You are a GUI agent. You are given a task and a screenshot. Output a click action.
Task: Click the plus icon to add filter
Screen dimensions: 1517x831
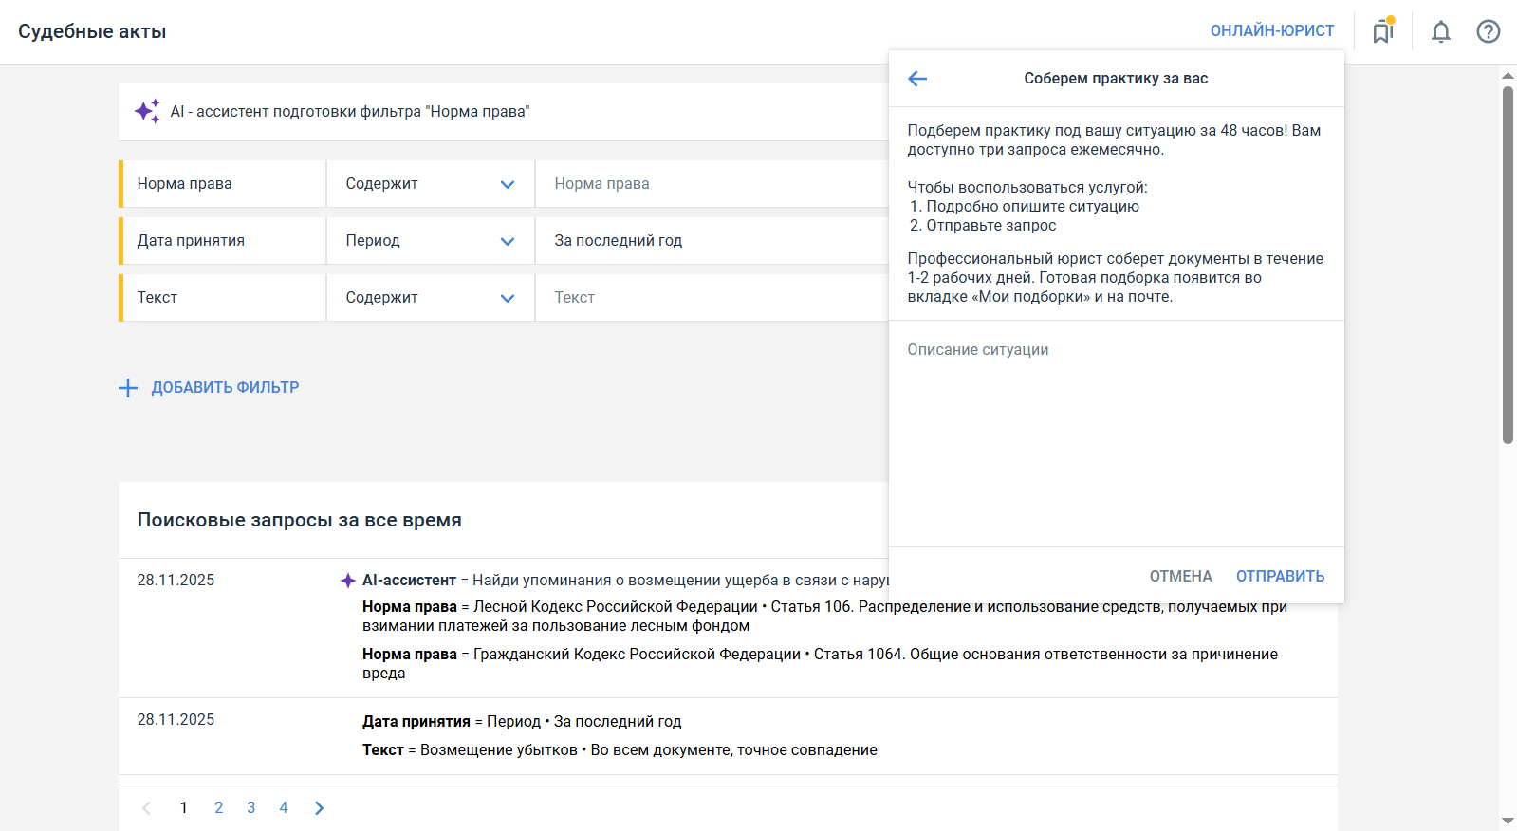(128, 388)
